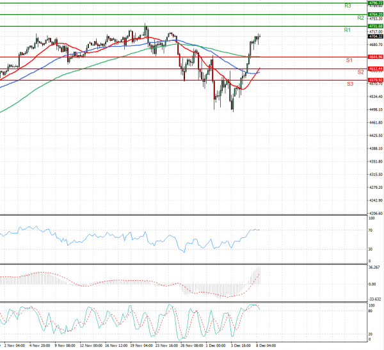
Task: Click the 4388.10 price axis value
Action: coord(376,148)
